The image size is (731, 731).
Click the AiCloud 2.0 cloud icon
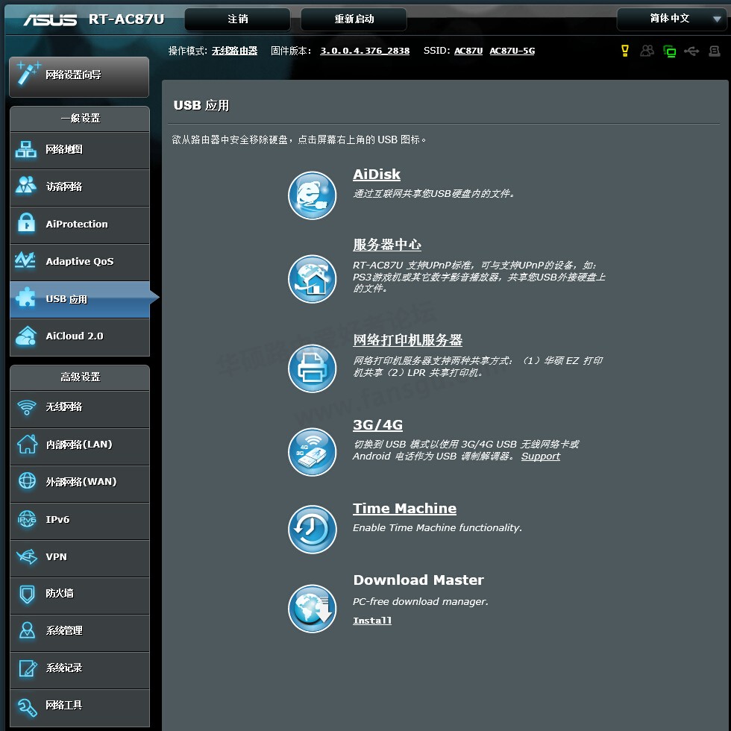click(x=26, y=335)
